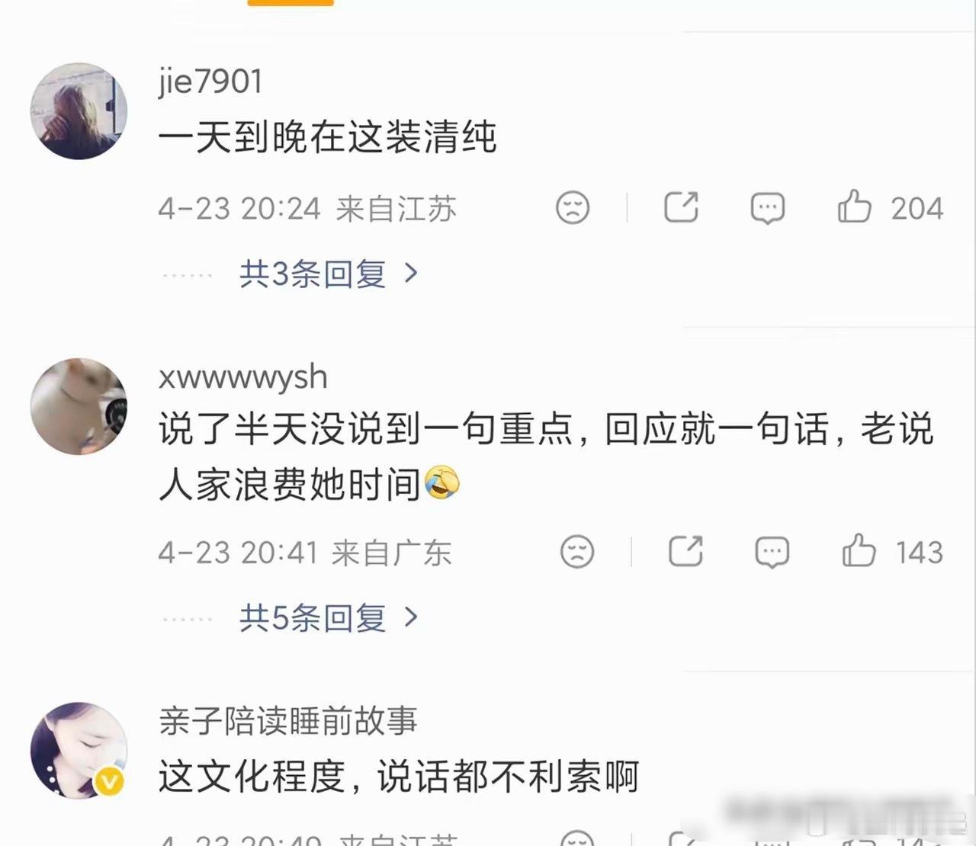Share xwwwwysh's comment via repost icon

pyautogui.click(x=685, y=551)
